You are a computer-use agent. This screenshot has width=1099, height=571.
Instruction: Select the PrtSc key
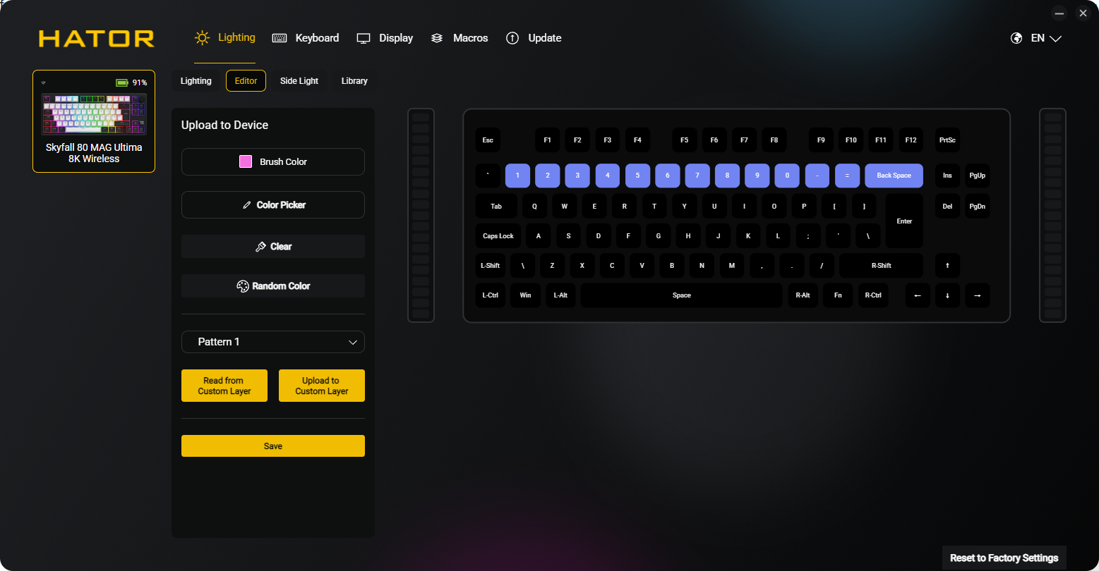coord(947,140)
